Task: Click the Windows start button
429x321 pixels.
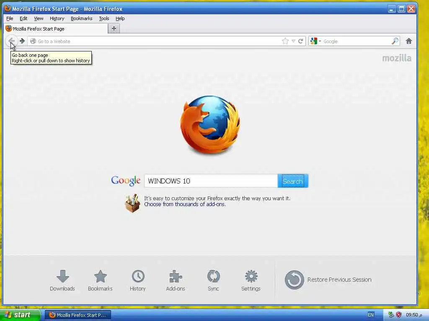Action: point(20,315)
